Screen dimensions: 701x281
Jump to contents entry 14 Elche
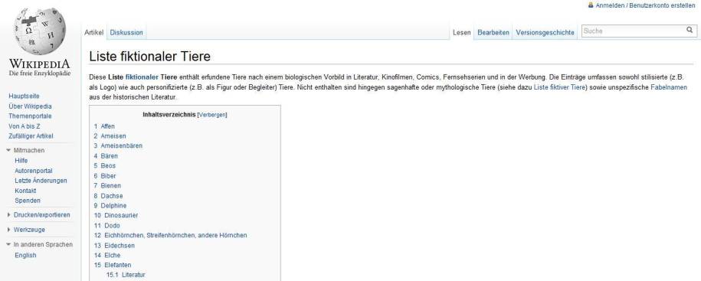point(106,256)
